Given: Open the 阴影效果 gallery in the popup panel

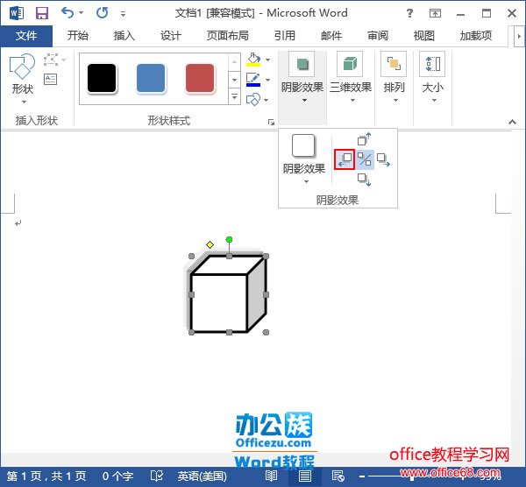Looking at the screenshot, I should (304, 159).
